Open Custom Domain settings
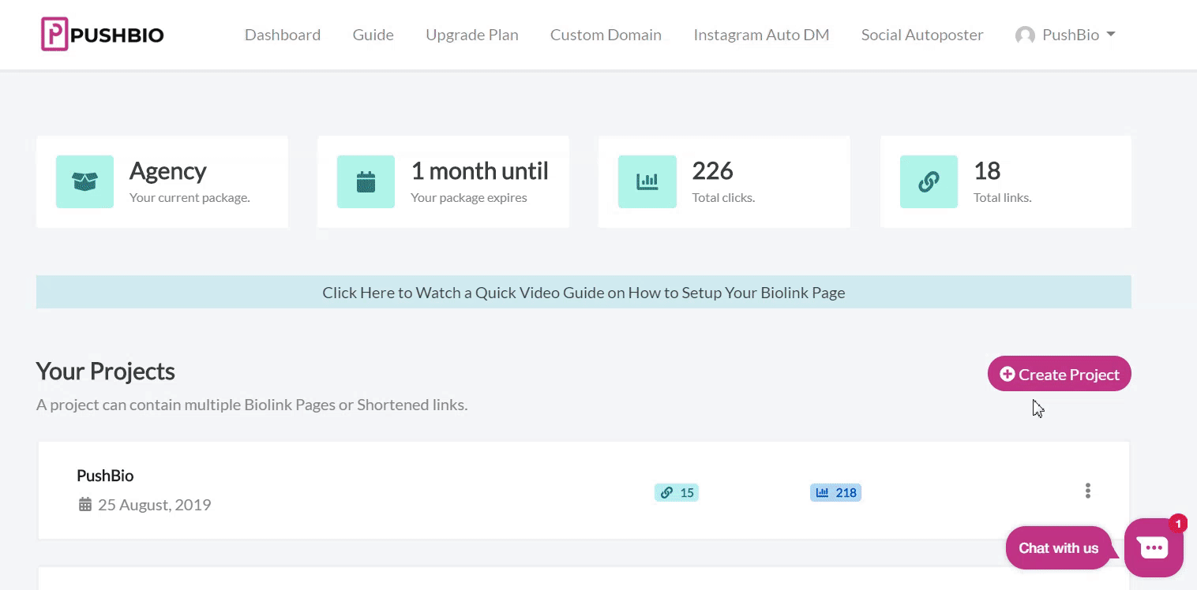This screenshot has height=590, width=1197. pyautogui.click(x=606, y=35)
